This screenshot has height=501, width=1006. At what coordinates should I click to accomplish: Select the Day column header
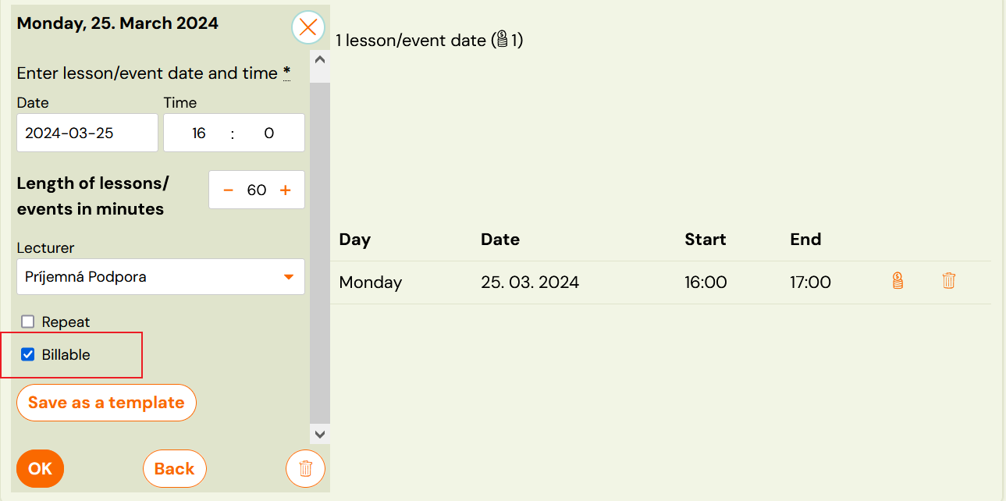pos(355,240)
